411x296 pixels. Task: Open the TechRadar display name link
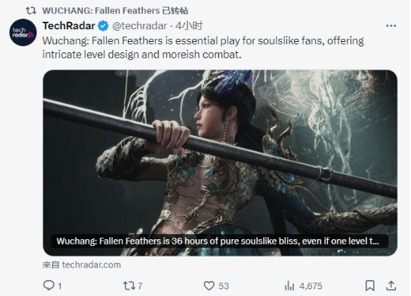(69, 25)
